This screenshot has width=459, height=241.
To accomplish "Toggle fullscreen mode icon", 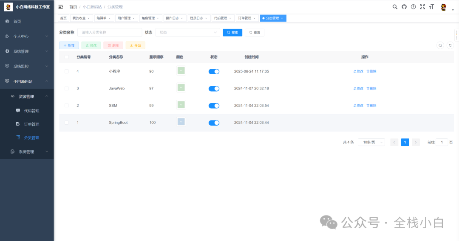I will pos(422,7).
